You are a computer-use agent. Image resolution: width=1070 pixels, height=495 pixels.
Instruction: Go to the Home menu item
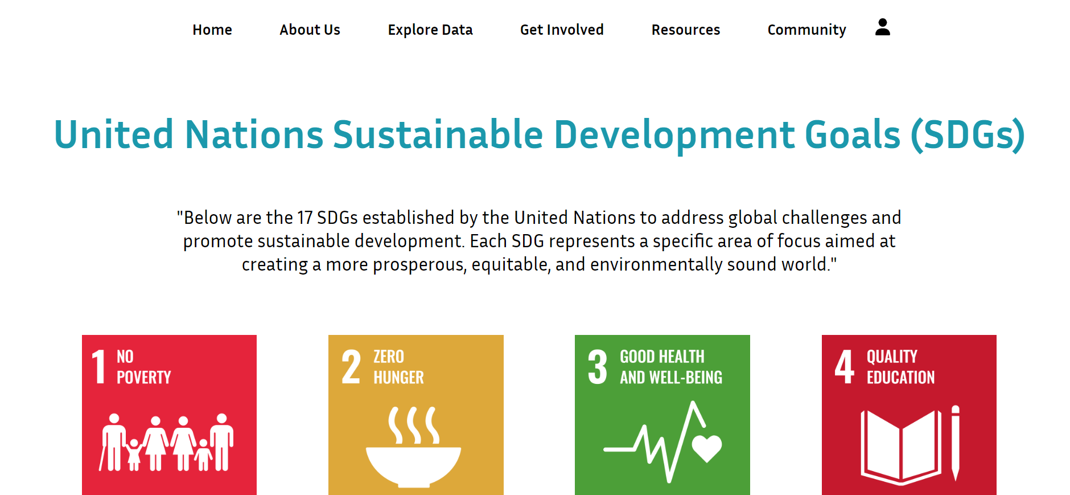212,30
